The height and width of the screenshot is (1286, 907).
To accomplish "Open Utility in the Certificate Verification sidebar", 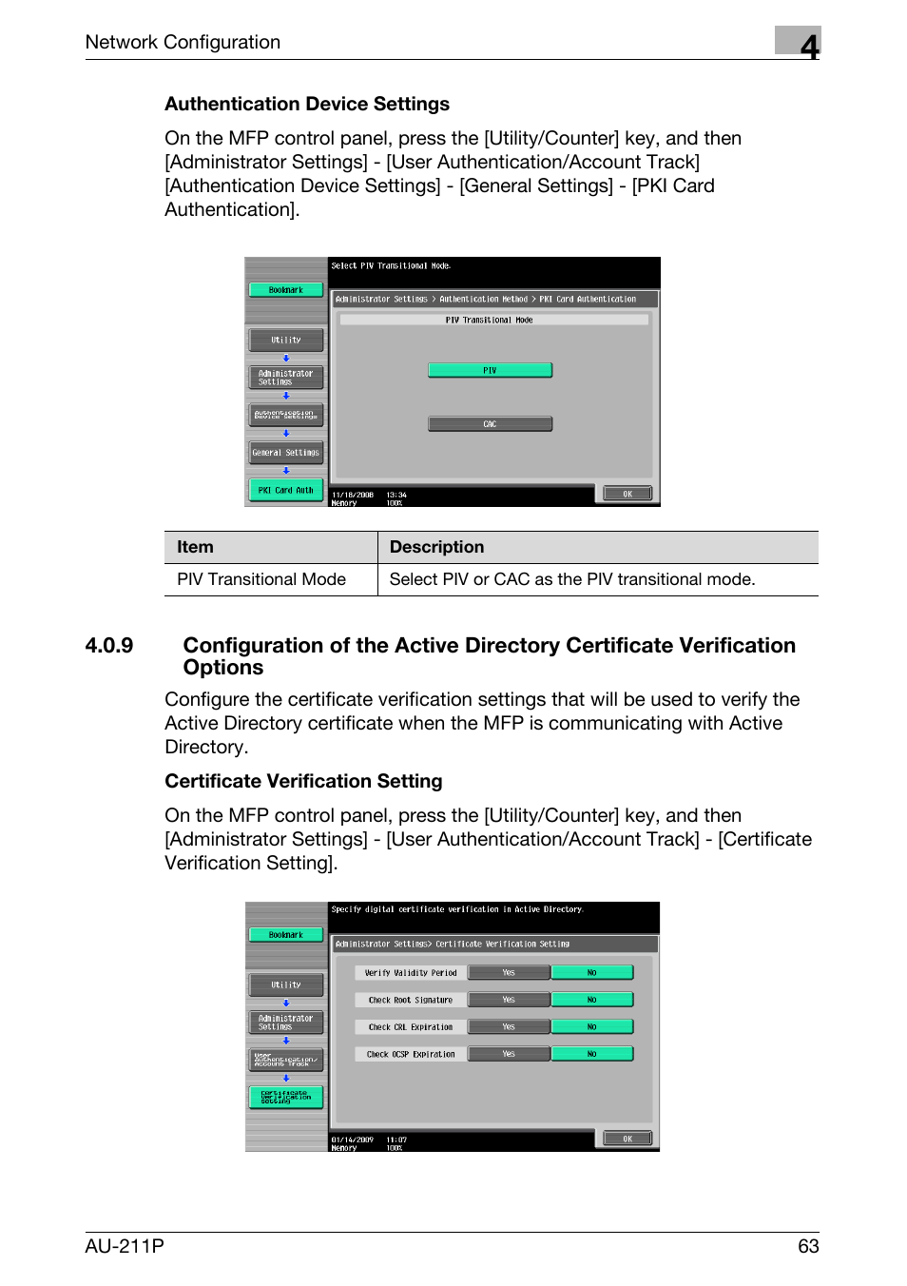I will 286,984.
